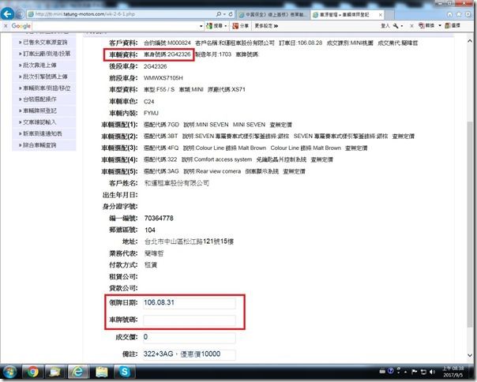Show hidden tray icons with the up arrow
Screen dimensions: 477x382
tap(406, 372)
